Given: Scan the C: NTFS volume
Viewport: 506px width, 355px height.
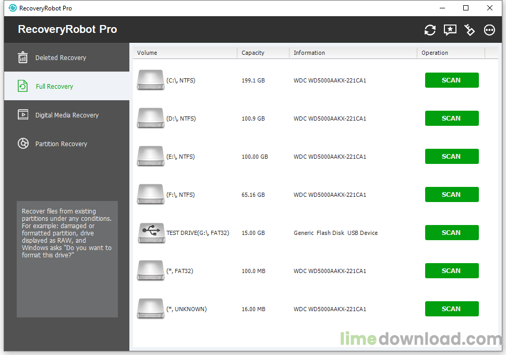Looking at the screenshot, I should pos(451,80).
